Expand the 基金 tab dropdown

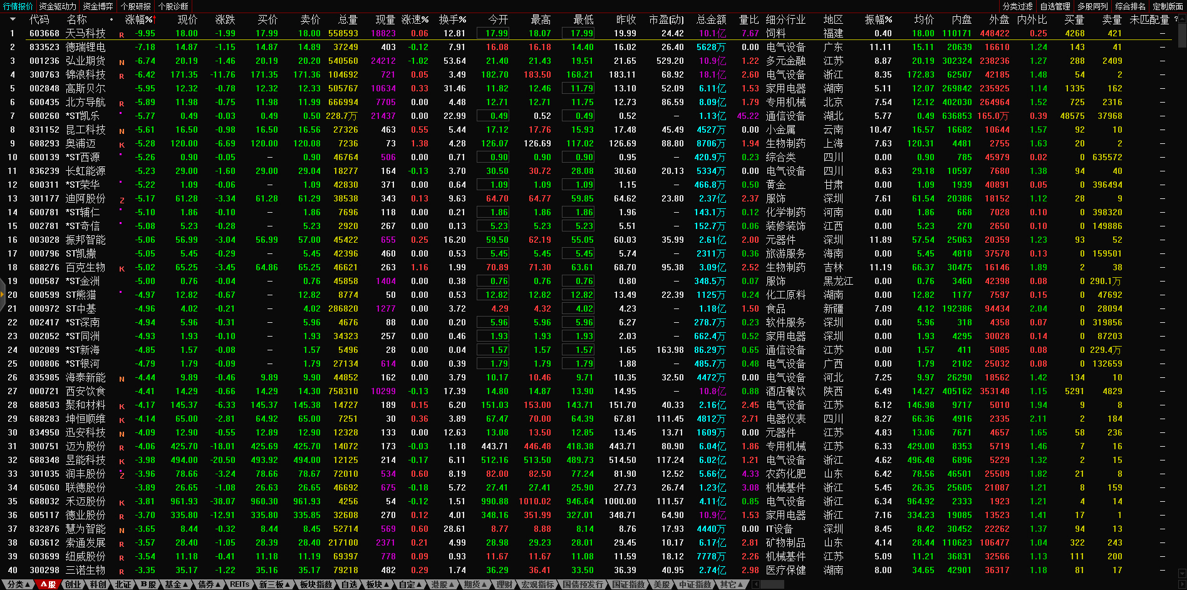pos(176,584)
